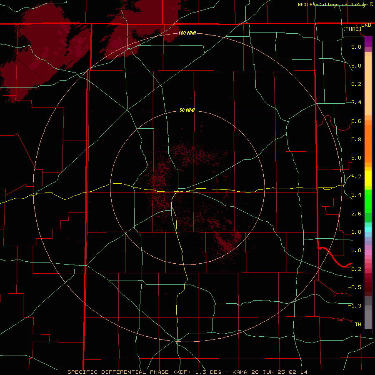The image size is (375, 375).
Task: Choose the 1.8 scale label
Action: click(x=356, y=232)
